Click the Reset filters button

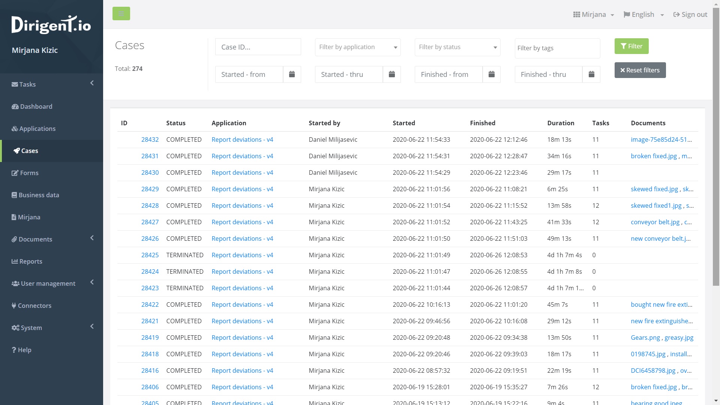640,70
